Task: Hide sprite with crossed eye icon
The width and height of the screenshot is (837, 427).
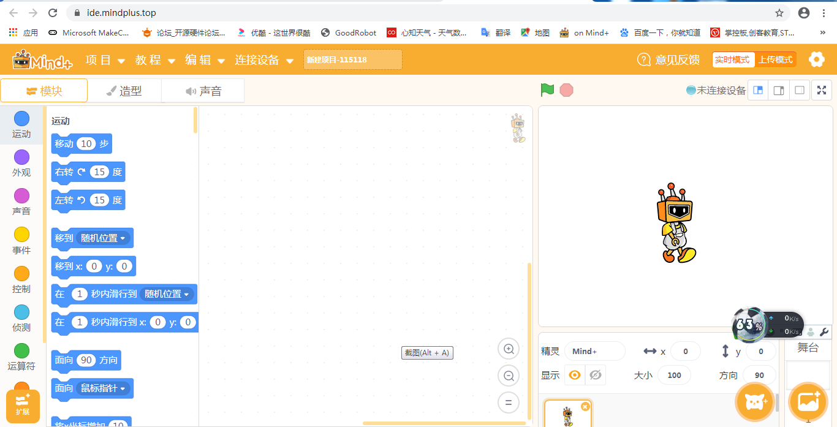Action: pos(595,375)
